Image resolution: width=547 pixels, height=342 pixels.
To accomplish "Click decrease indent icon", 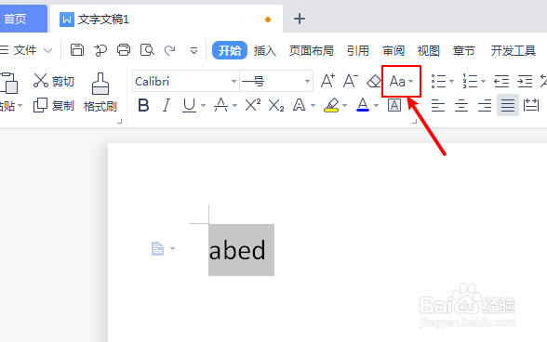I will click(x=501, y=81).
